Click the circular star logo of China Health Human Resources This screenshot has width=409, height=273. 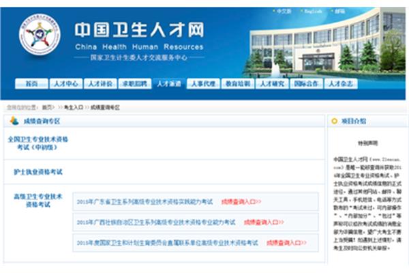[x=40, y=35]
